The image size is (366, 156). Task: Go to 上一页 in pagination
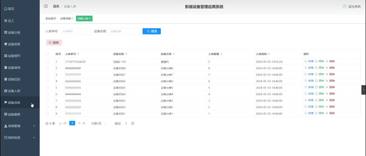63,123
